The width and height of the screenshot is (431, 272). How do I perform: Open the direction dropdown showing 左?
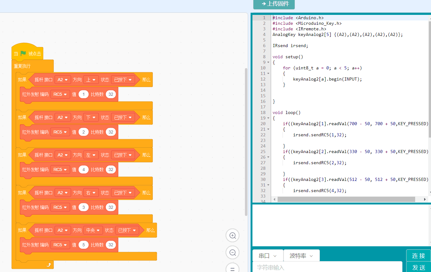pos(91,155)
